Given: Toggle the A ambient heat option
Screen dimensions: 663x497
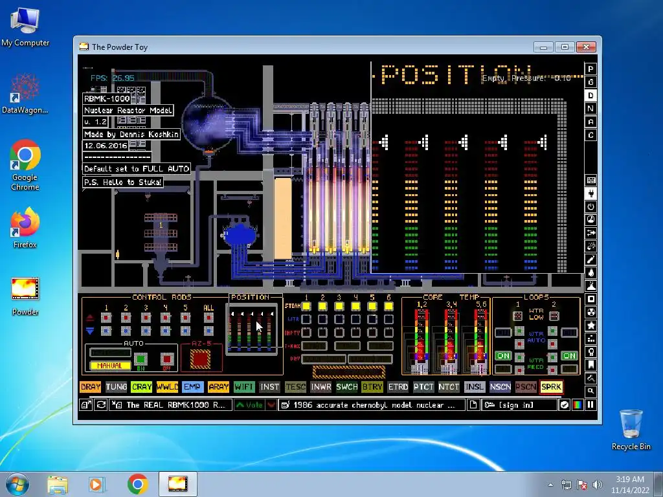Looking at the screenshot, I should [590, 122].
